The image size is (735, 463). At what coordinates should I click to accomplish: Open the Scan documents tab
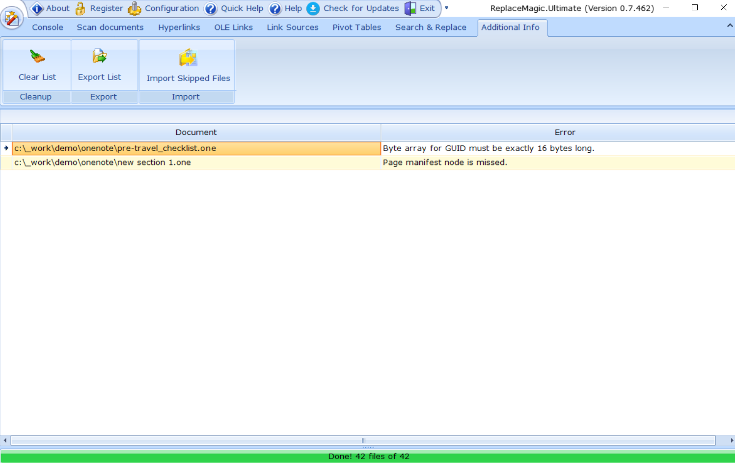110,27
